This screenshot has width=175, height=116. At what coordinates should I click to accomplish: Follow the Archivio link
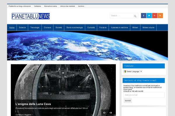tap(81, 6)
